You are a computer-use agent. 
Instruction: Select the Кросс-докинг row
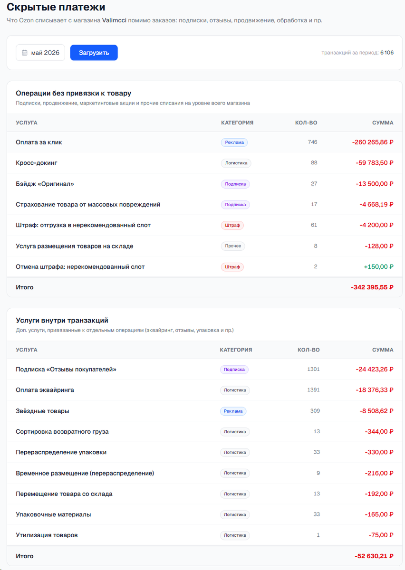click(204, 163)
